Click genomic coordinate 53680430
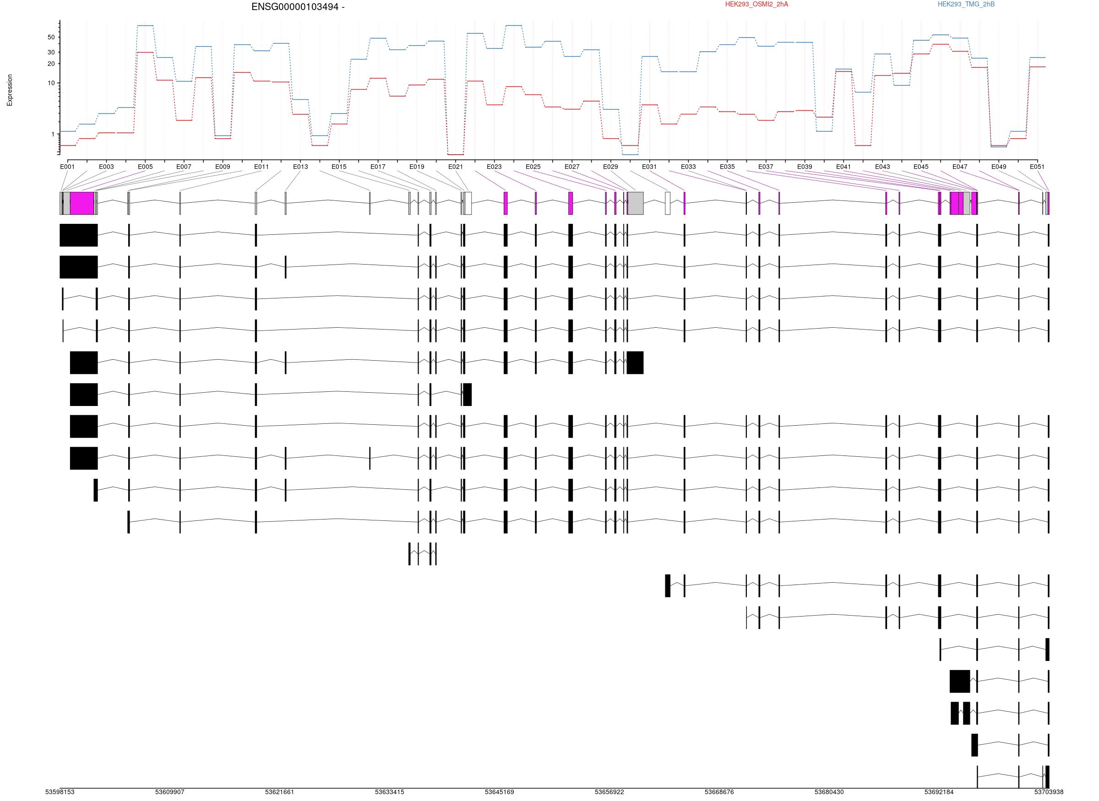The height and width of the screenshot is (801, 1099). tap(829, 792)
